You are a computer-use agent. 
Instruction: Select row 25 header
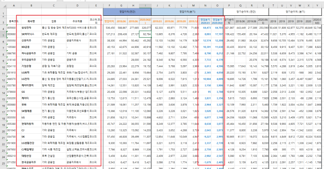3,163
